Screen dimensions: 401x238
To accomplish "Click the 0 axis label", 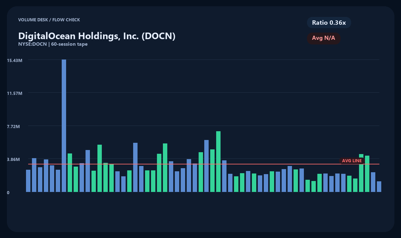I will point(8,193).
